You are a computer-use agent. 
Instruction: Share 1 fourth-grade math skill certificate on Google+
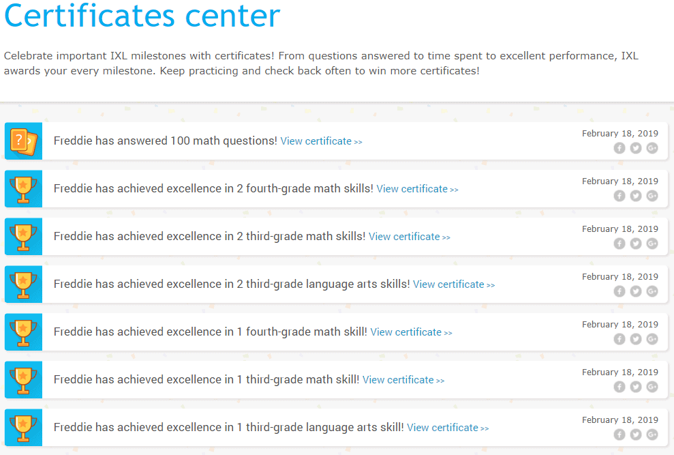point(652,339)
